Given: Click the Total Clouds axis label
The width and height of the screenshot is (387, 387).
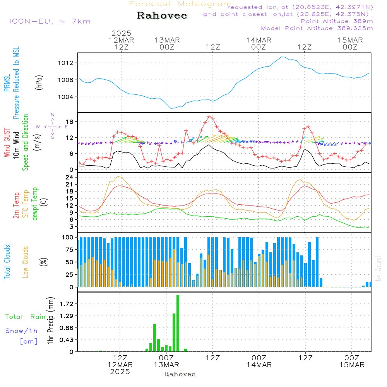Looking at the screenshot, I should click(x=7, y=262).
